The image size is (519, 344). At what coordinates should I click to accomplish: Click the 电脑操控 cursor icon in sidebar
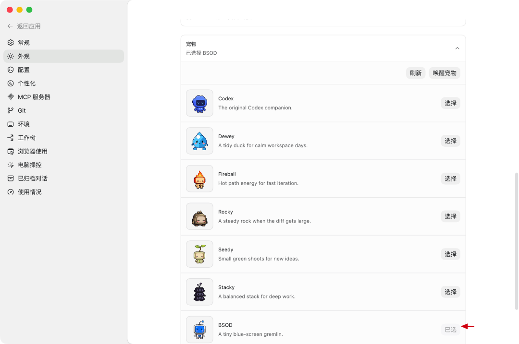click(11, 165)
